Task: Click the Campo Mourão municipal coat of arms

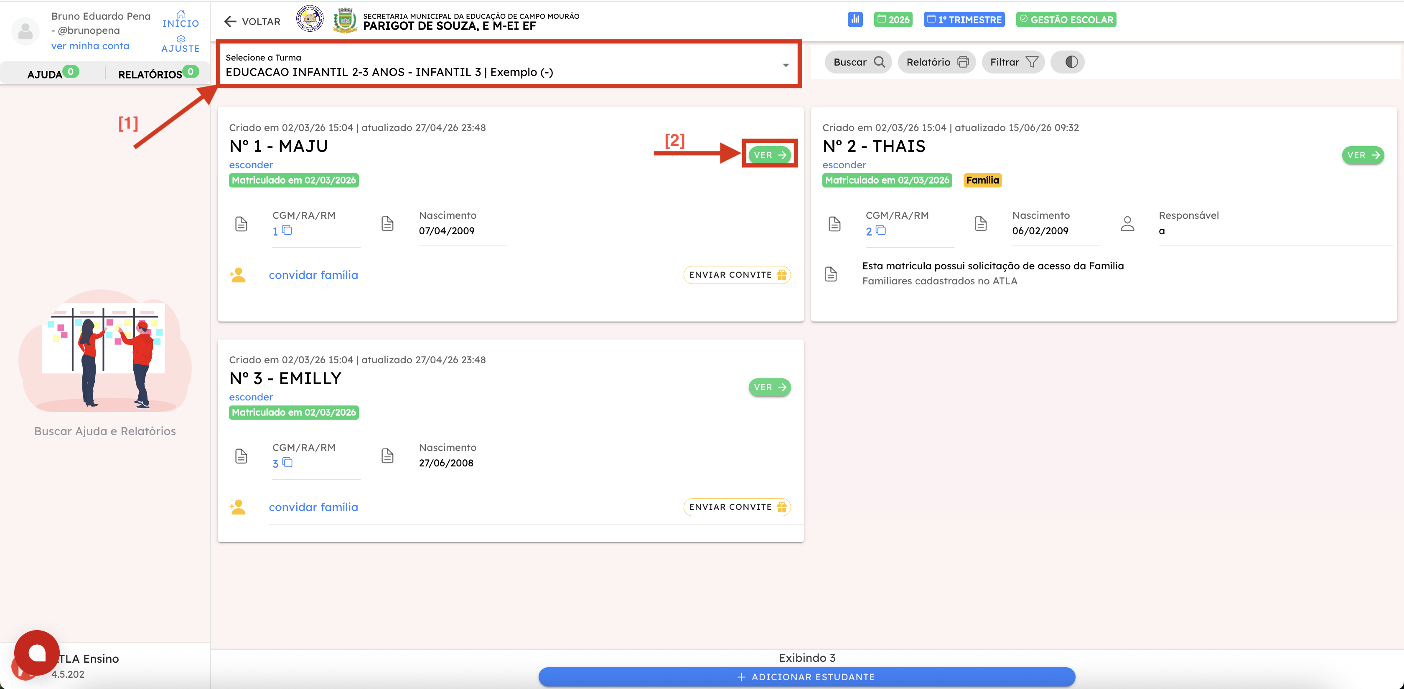Action: 345,20
